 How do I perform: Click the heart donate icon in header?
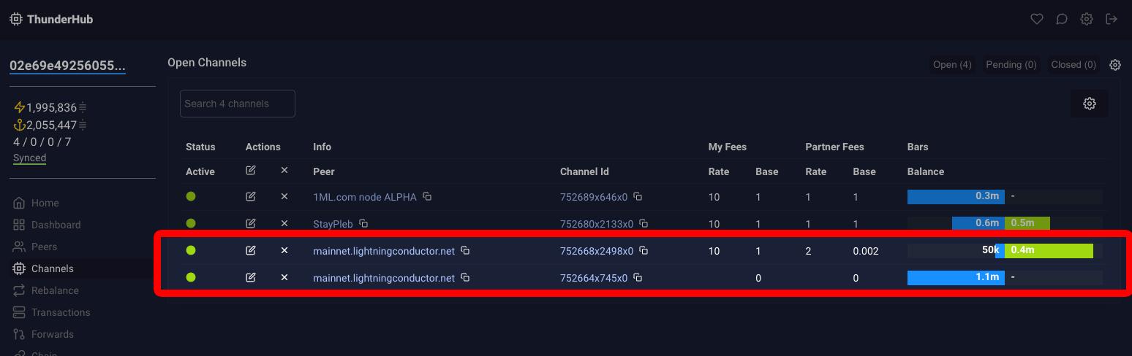tap(1036, 19)
